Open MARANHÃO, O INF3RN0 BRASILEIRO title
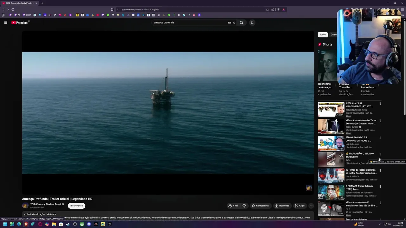Viewport: 406px width, 228px height. tap(360, 155)
